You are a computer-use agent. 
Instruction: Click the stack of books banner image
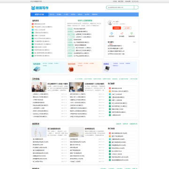click(37, 69)
